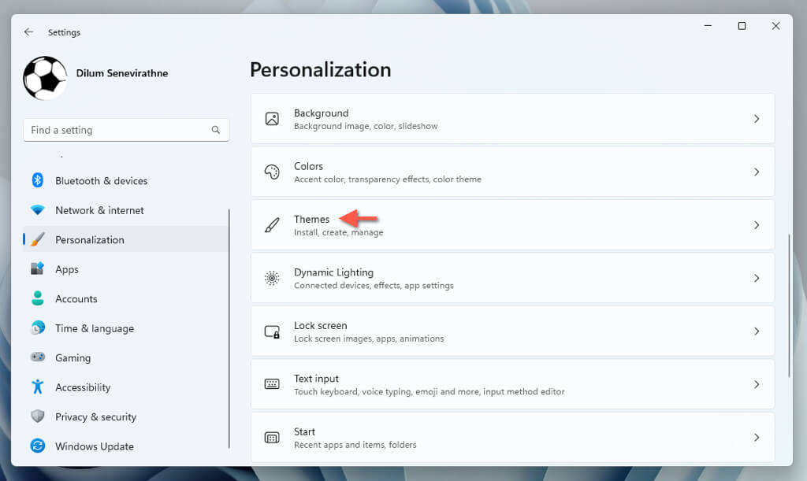This screenshot has height=481, width=807.
Task: Open Network & internet settings
Action: 125,210
